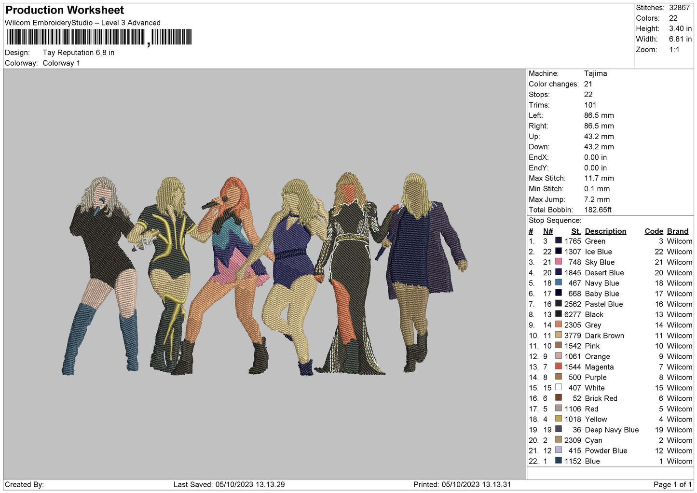This screenshot has height=493, width=697.
Task: Choose the Pastel Blue color swatch
Action: click(558, 303)
